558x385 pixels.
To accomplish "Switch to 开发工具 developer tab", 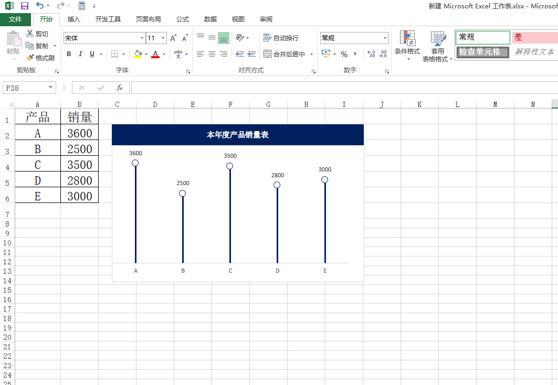I will [108, 19].
